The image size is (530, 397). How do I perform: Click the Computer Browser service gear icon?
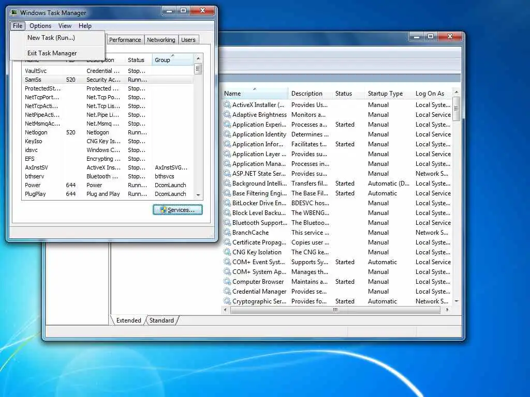click(x=227, y=281)
